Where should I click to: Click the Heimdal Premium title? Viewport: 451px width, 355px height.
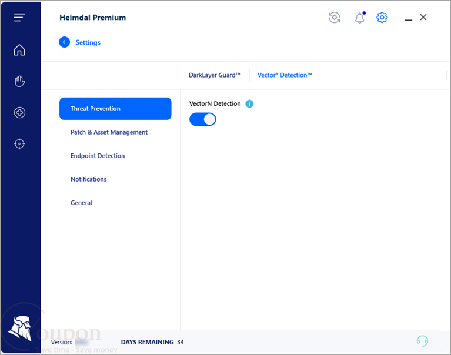click(93, 18)
